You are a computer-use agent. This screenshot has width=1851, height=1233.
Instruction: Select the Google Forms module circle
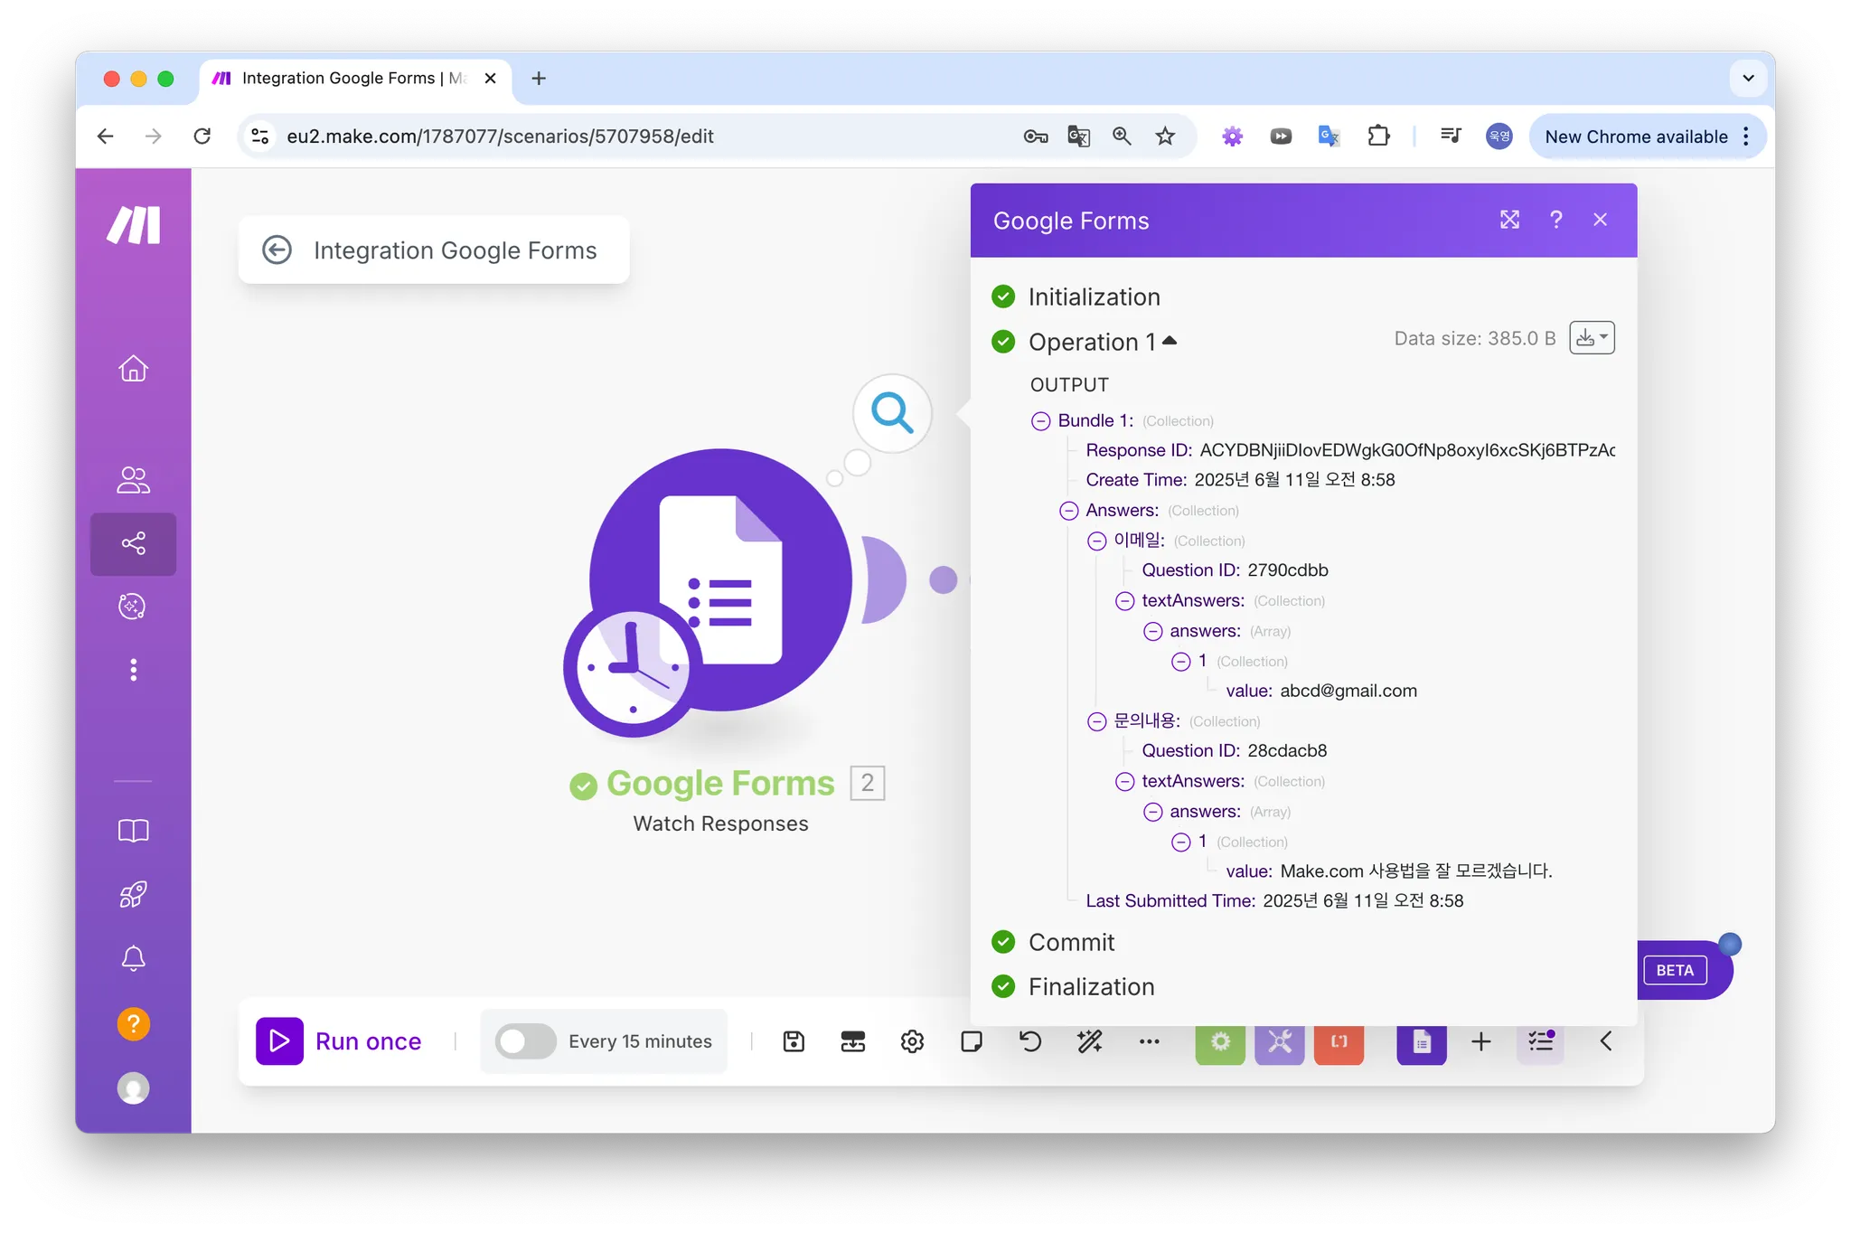721,579
